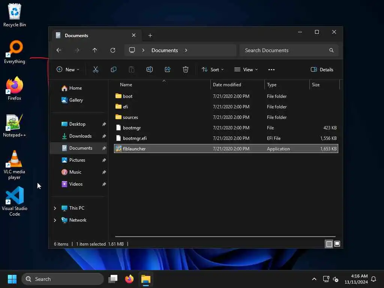This screenshot has width=384, height=288.
Task: Select the Everything desktop shortcut
Action: [15, 52]
